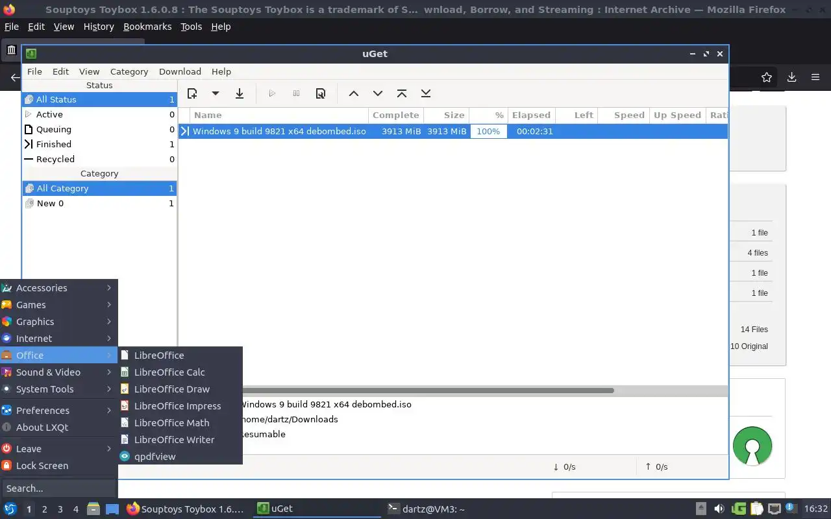Open uGet Category menu

(129, 71)
